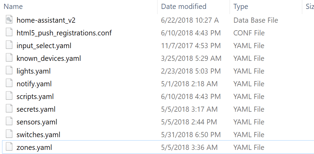Select the switches.yaml file name
Screen dimensions: 314x154
39,135
